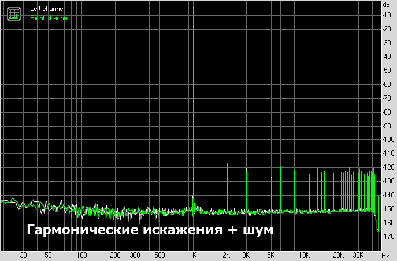397x261 pixels.
Task: Click the -40 dB scale label
Action: pyautogui.click(x=387, y=57)
